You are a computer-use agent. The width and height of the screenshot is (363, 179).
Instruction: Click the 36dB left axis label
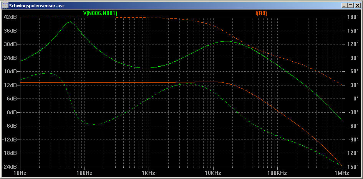(x=11, y=31)
